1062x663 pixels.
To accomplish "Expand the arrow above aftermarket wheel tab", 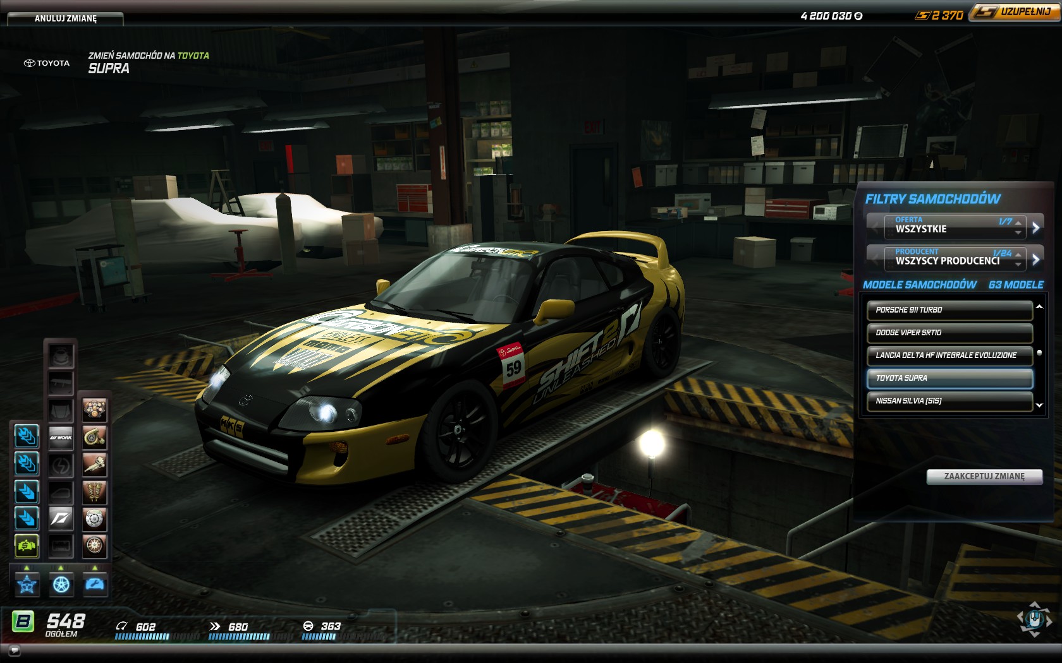I will 61,568.
